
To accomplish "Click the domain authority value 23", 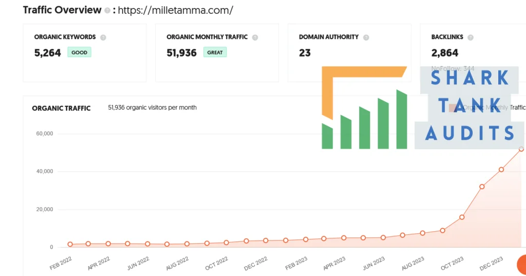I will (x=305, y=53).
